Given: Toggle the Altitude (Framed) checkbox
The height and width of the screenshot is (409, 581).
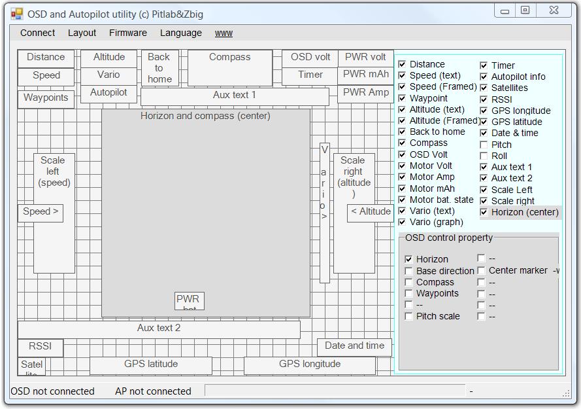Looking at the screenshot, I should (402, 120).
